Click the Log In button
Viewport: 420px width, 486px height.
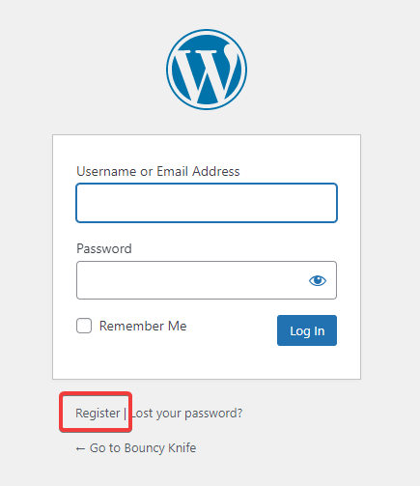click(307, 330)
